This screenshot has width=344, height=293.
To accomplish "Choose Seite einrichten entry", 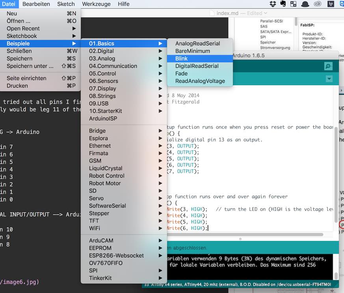I will [x=40, y=78].
